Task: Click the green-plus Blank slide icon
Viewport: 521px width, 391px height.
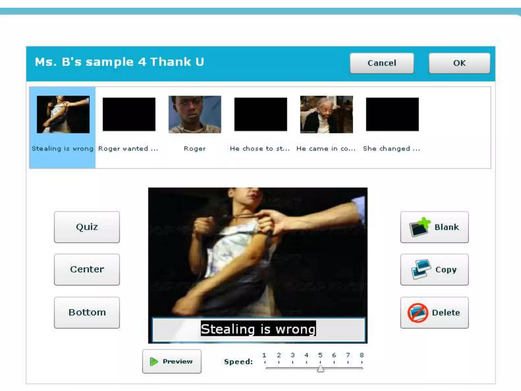Action: tap(419, 227)
